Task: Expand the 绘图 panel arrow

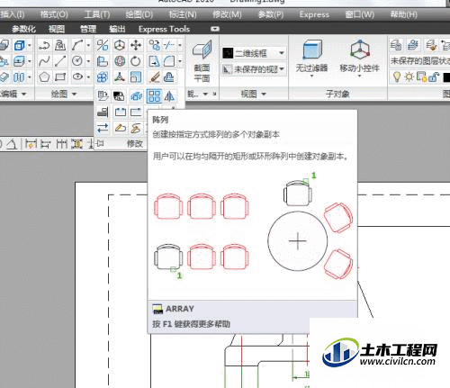Action: [x=74, y=95]
